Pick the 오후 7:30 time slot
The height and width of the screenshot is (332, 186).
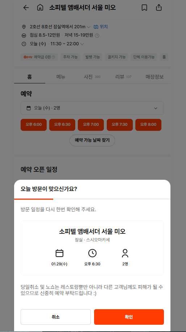(120, 125)
